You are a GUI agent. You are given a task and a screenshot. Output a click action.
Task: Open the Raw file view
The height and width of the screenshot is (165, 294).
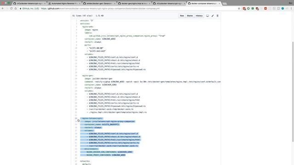182,16
